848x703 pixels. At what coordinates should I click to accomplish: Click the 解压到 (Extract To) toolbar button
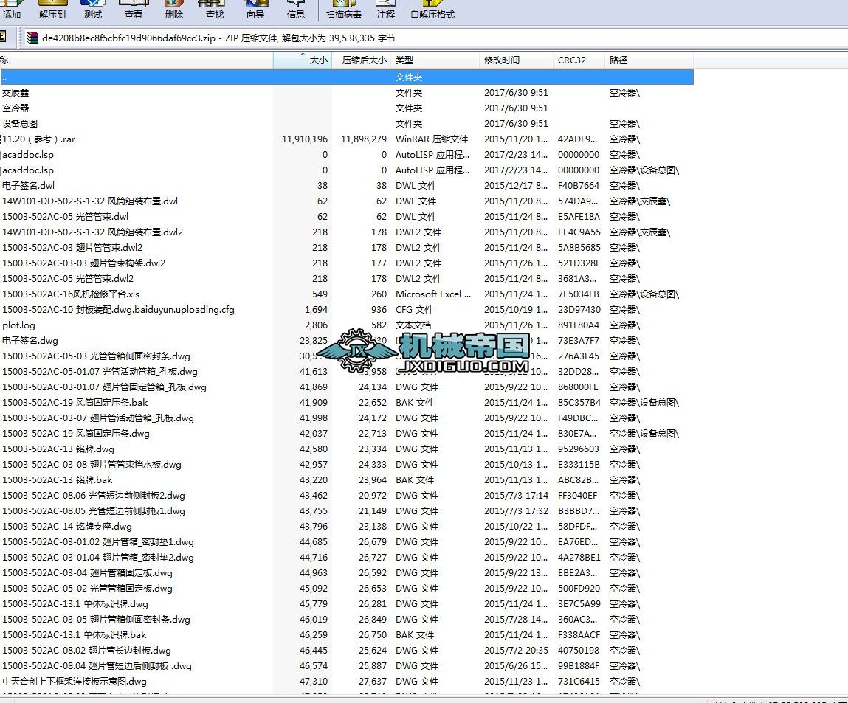(x=52, y=10)
